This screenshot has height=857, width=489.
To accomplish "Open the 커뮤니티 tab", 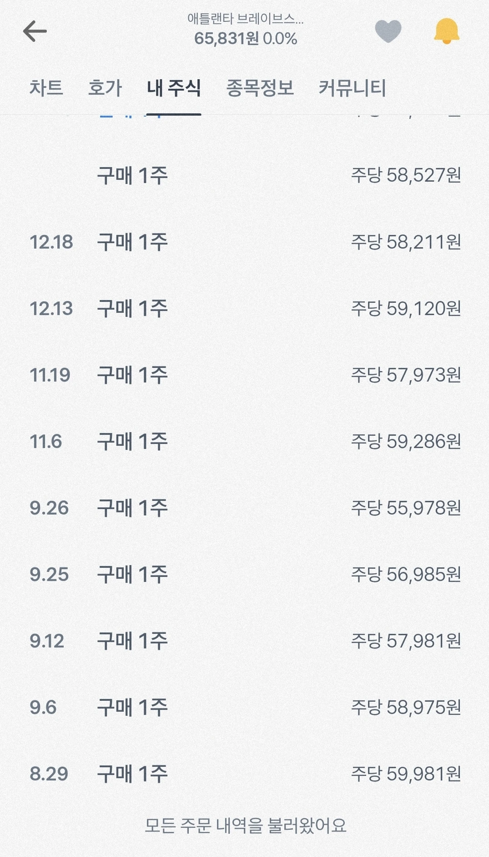I will (352, 87).
